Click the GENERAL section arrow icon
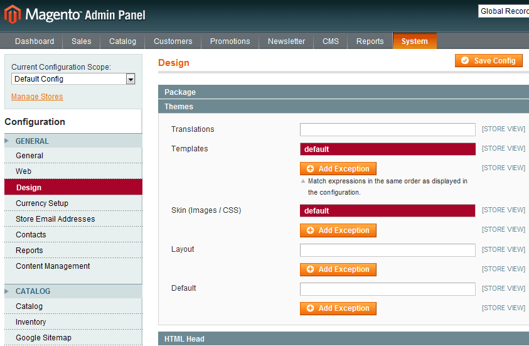 [6, 141]
